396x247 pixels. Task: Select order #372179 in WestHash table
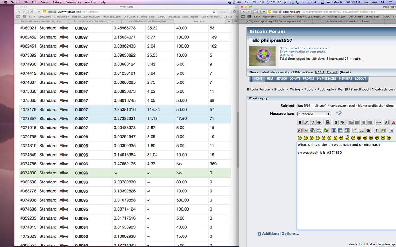(125, 110)
